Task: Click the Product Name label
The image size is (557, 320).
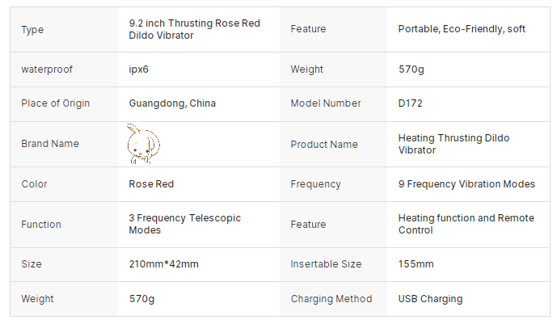Action: [x=324, y=144]
